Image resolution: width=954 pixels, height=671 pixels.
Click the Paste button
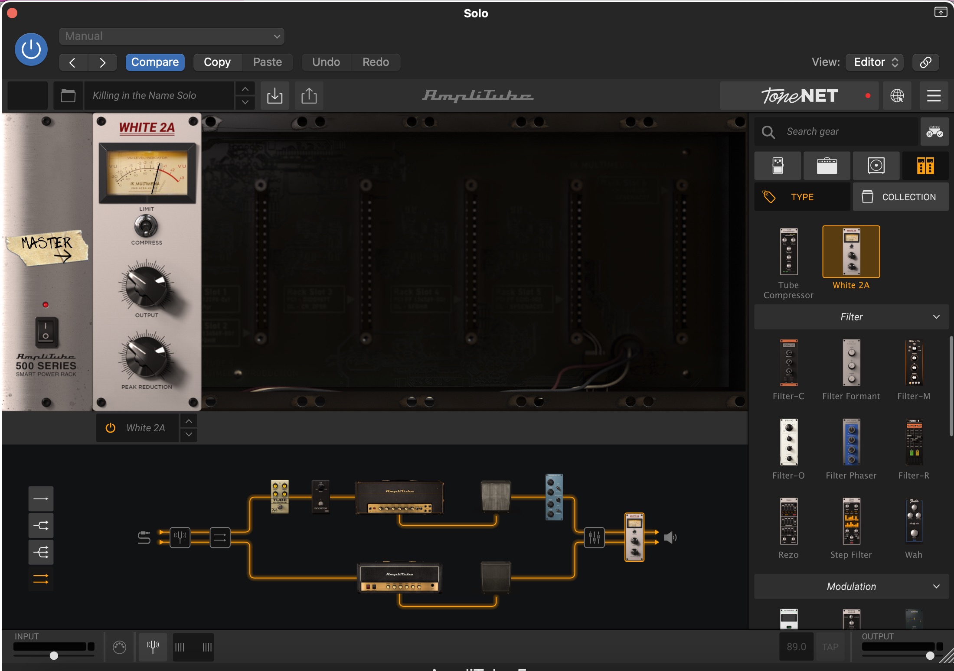pos(268,62)
